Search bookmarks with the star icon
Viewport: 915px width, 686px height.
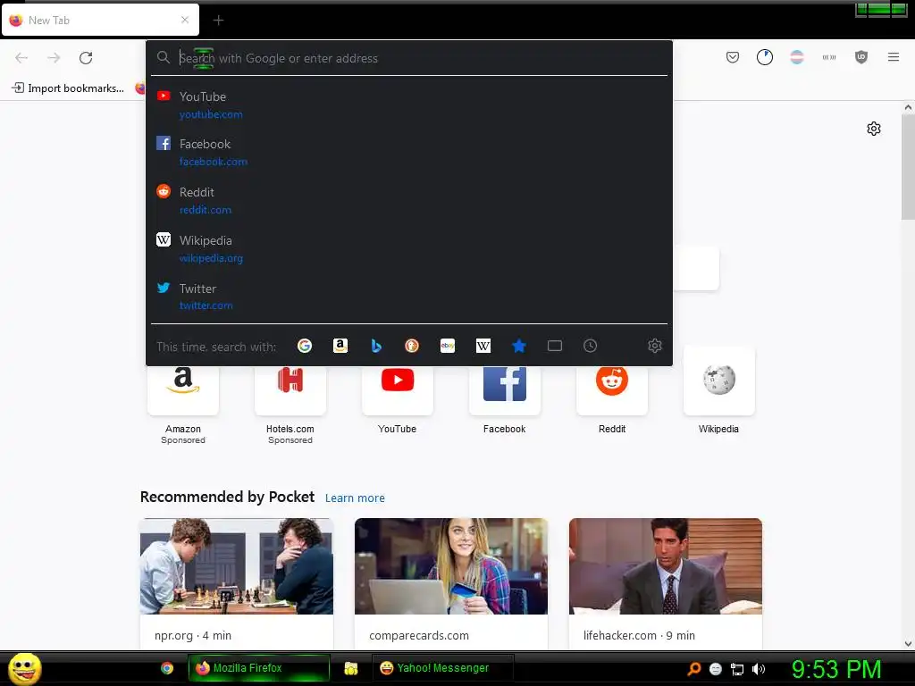pyautogui.click(x=519, y=346)
